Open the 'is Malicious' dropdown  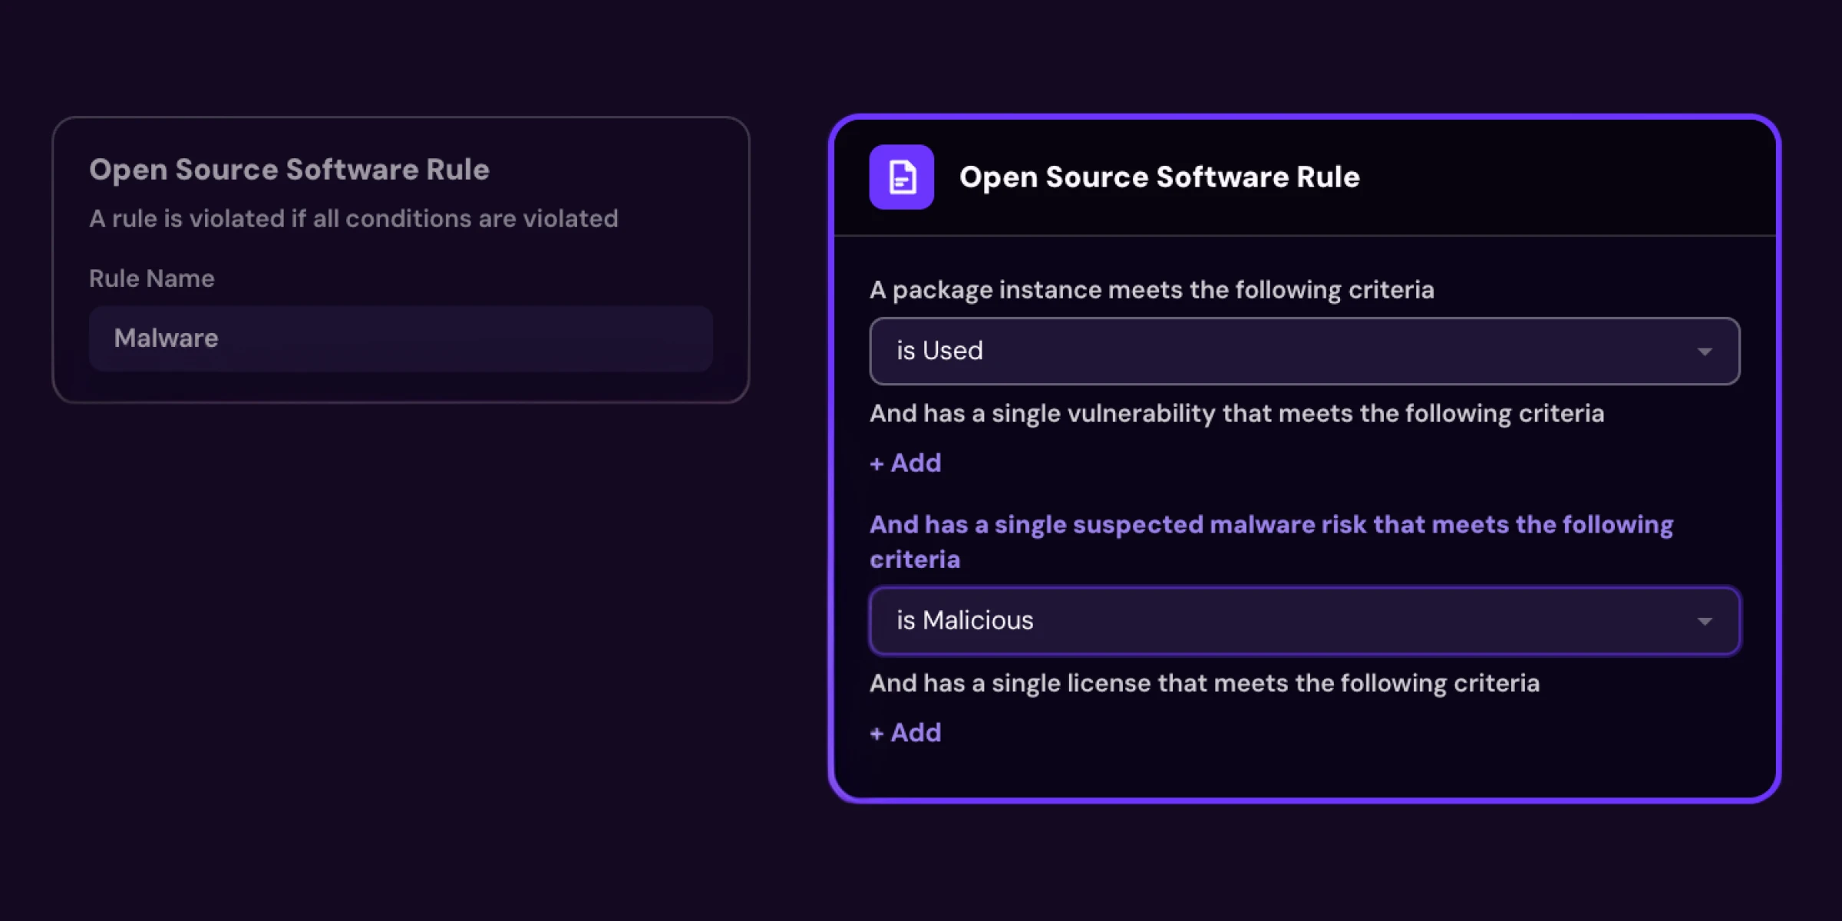click(x=1304, y=620)
